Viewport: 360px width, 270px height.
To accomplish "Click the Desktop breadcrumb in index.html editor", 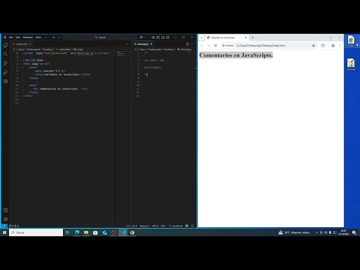I will click(47, 49).
